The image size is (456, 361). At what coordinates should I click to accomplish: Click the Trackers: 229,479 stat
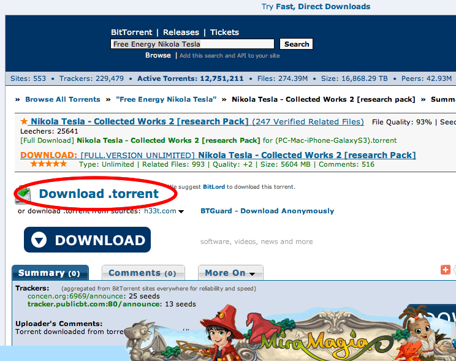[x=91, y=78]
